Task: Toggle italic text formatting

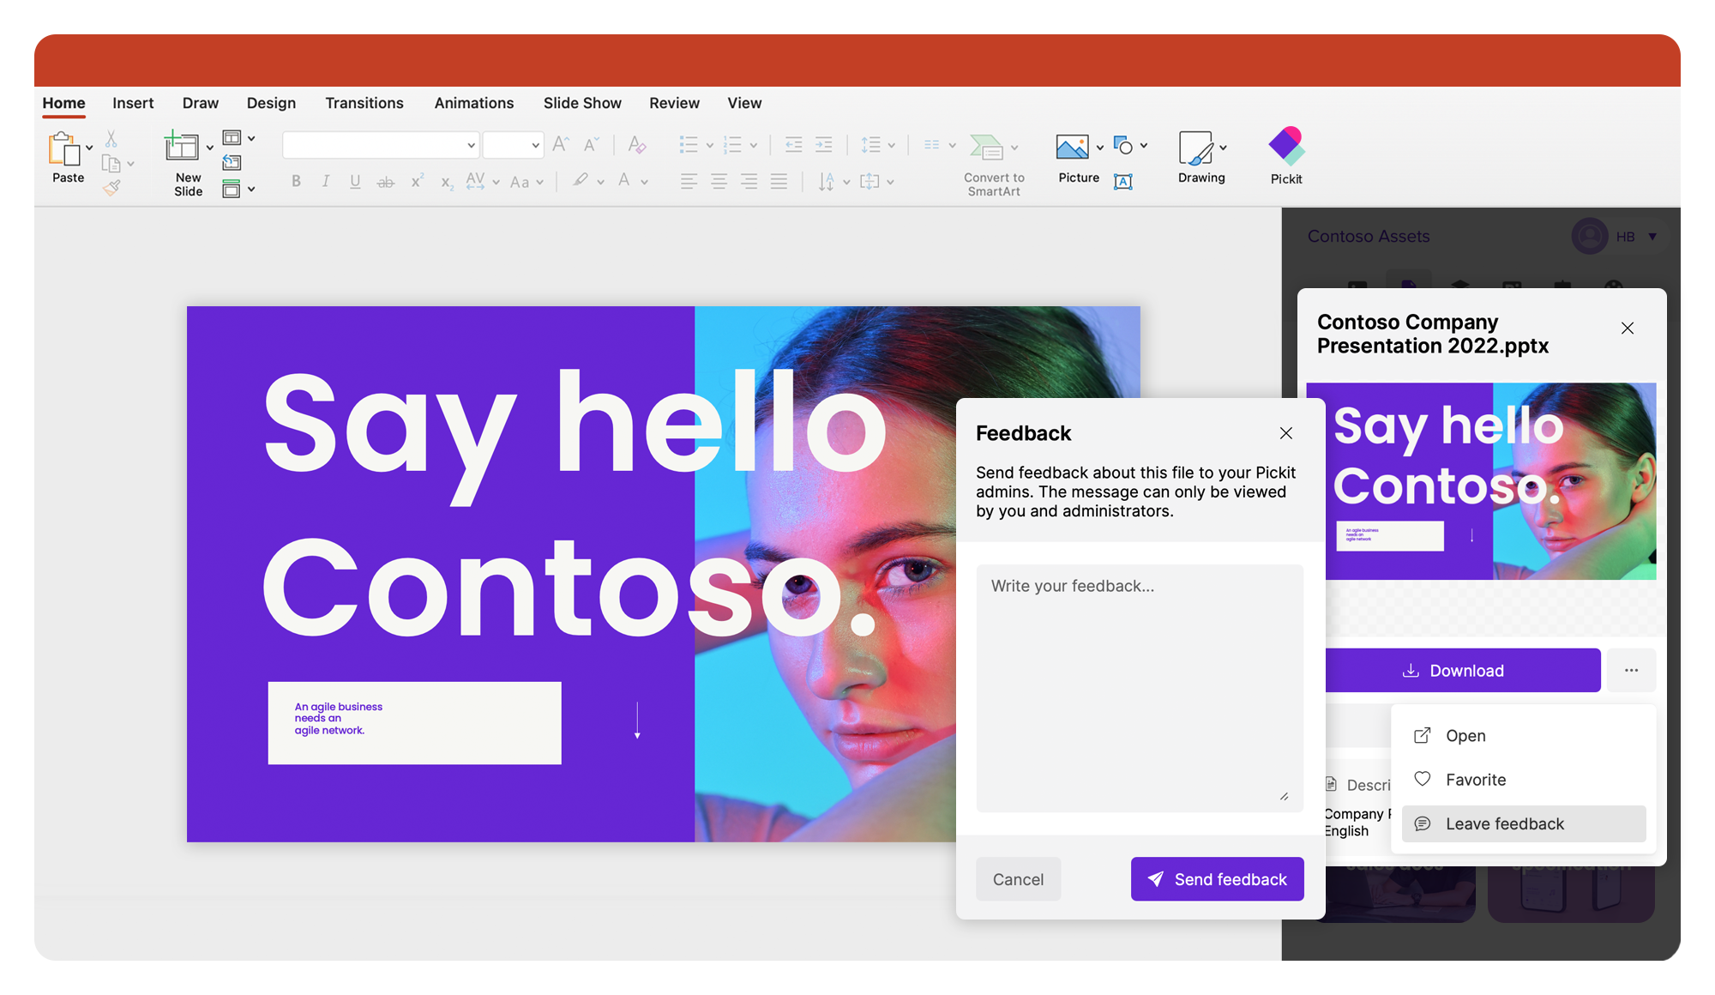Action: [x=326, y=181]
